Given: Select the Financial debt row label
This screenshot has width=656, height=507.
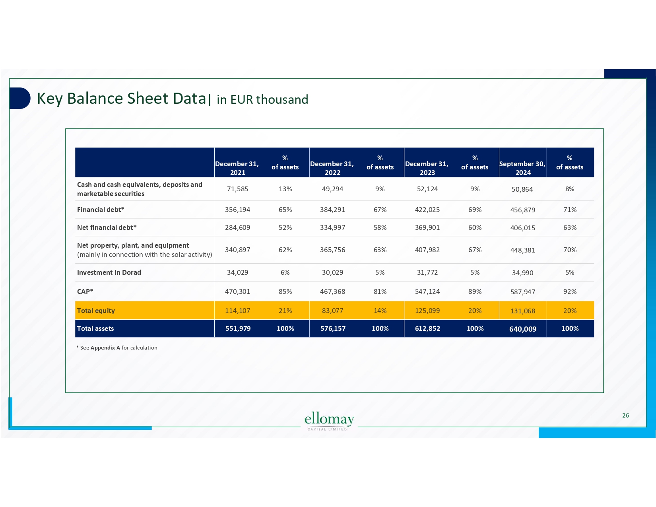Looking at the screenshot, I should pyautogui.click(x=101, y=210).
